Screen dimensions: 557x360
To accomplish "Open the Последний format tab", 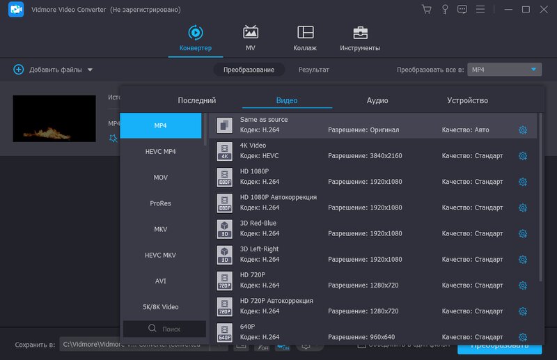I will coord(197,100).
